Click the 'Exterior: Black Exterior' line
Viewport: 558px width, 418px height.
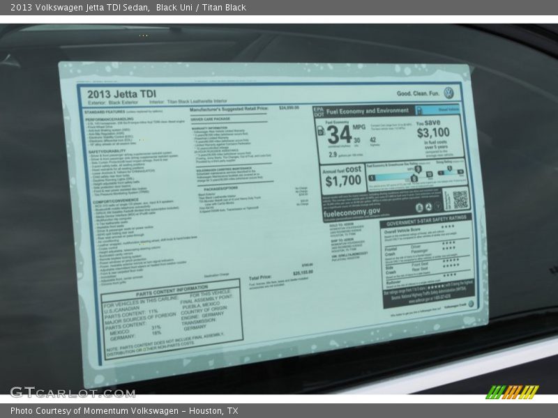(113, 102)
